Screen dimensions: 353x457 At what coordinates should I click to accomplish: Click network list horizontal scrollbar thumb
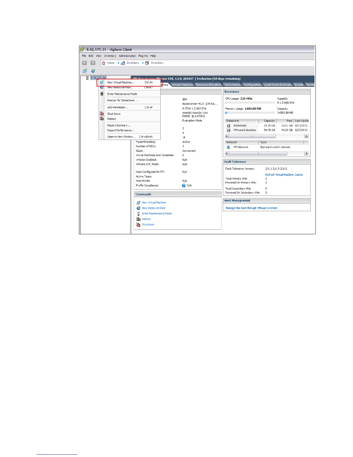[x=258, y=153]
